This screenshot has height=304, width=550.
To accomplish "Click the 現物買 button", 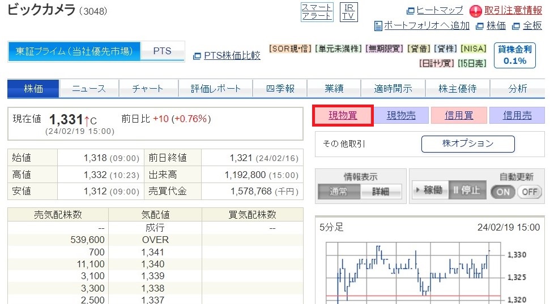I will [x=343, y=115].
